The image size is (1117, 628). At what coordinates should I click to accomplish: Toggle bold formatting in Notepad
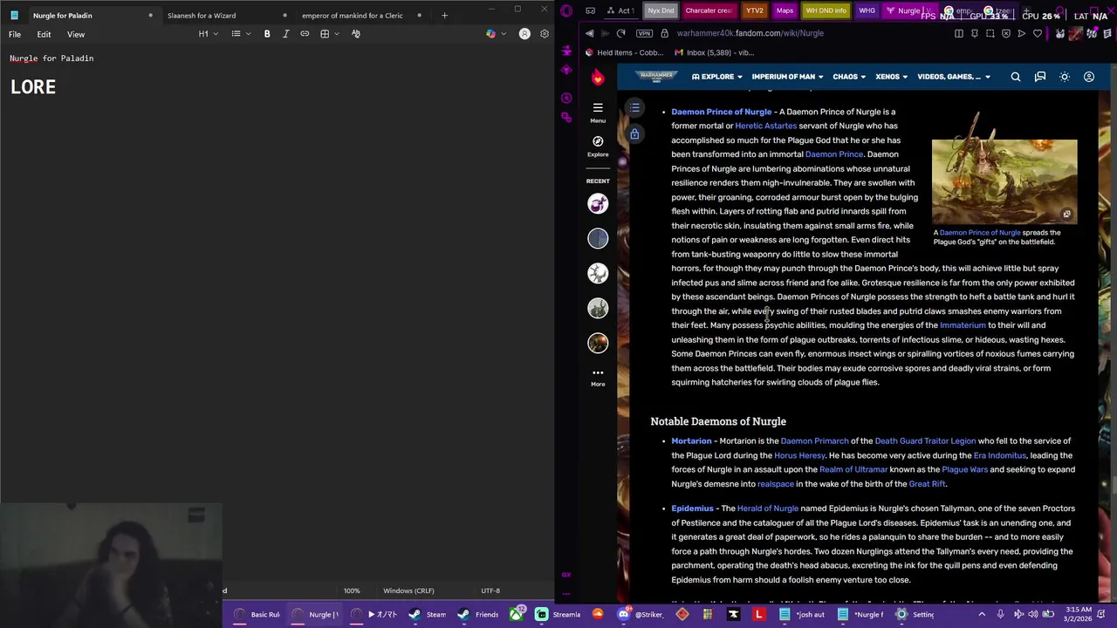coord(267,34)
